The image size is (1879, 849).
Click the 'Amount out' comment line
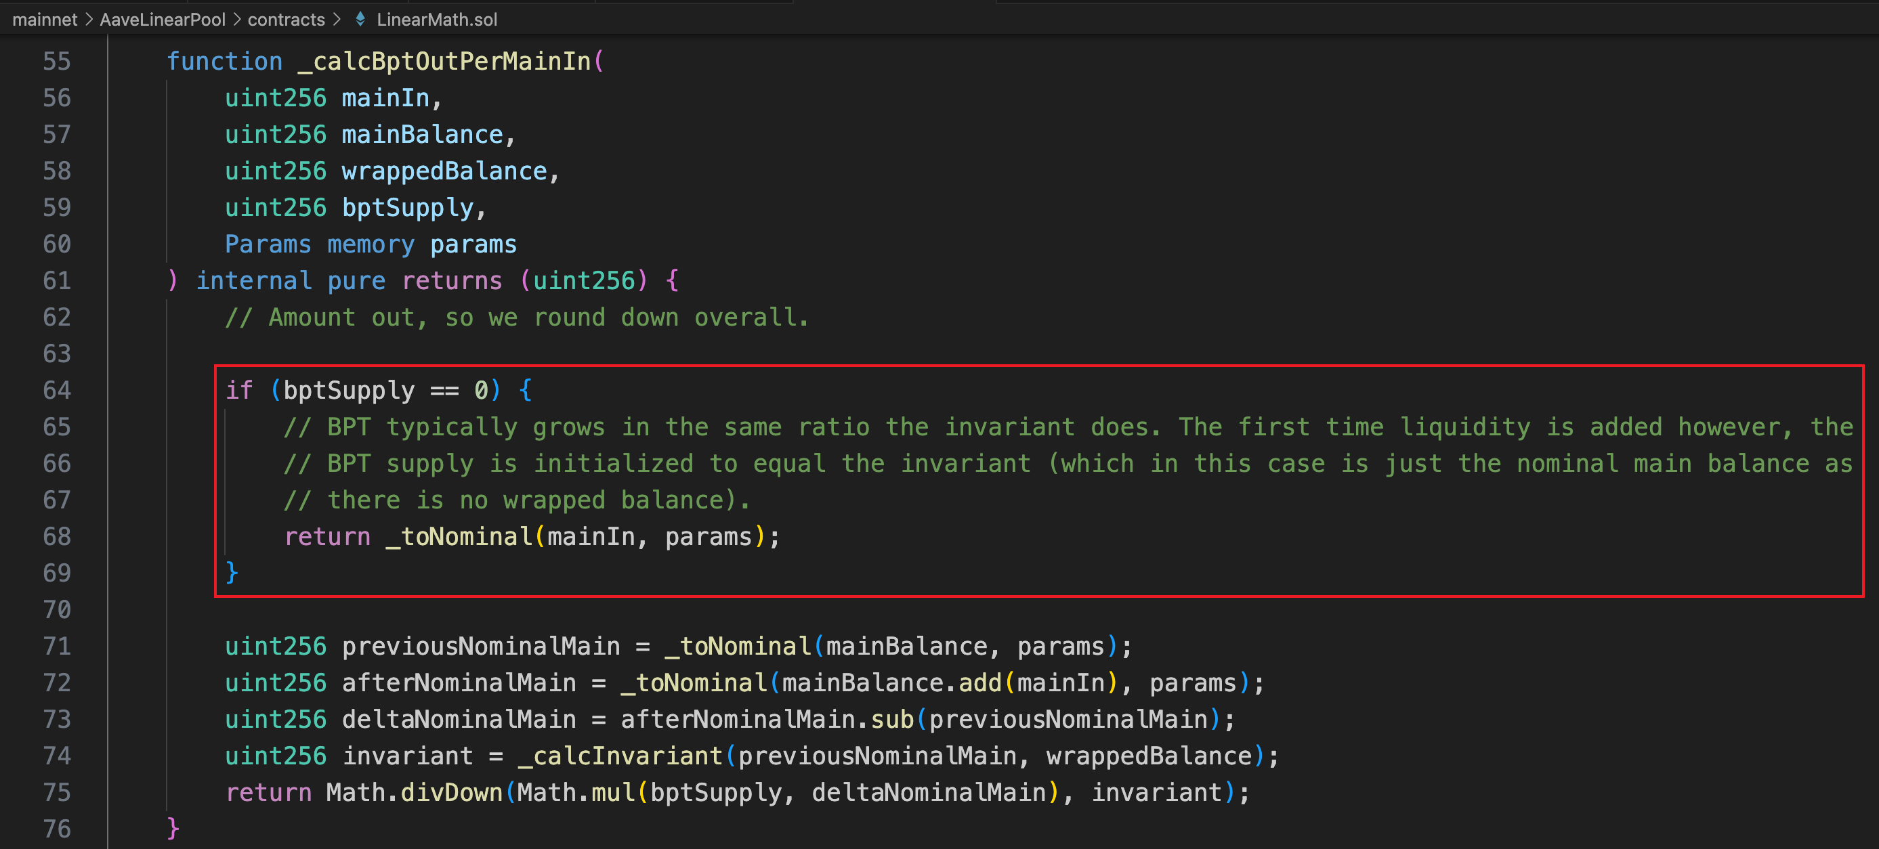click(x=516, y=318)
